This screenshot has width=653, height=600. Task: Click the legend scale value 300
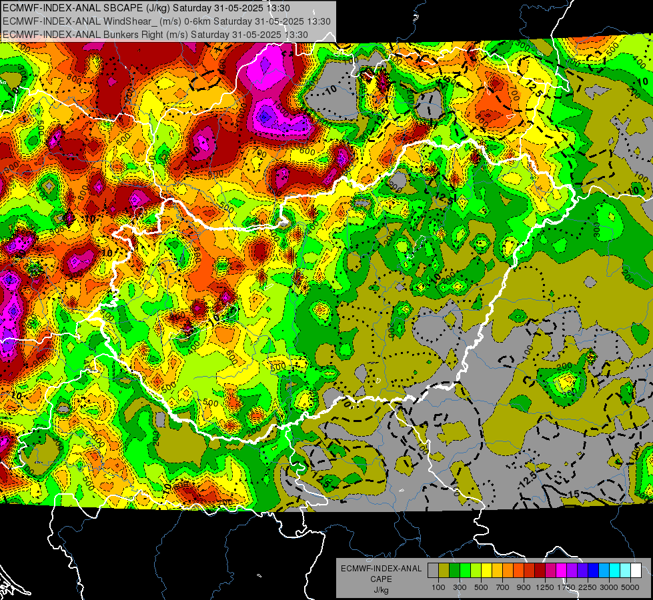coord(460,587)
